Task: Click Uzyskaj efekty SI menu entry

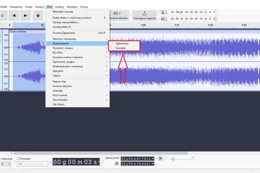Action: [77, 27]
